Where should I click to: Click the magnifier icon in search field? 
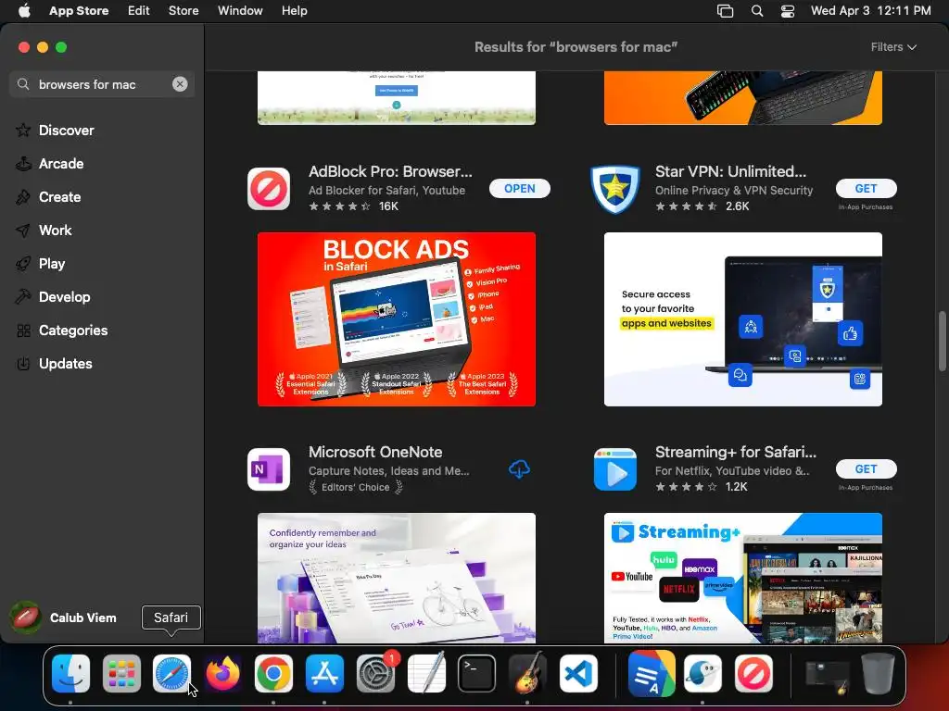pos(23,84)
